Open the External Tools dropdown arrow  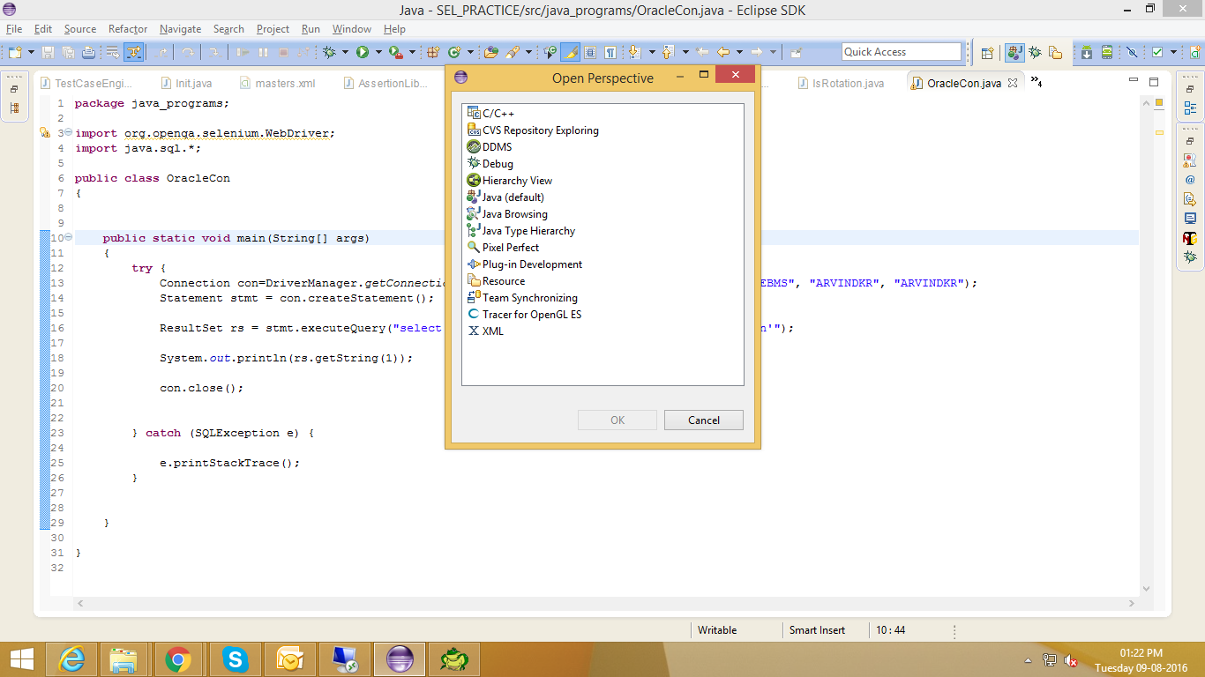[x=412, y=52]
